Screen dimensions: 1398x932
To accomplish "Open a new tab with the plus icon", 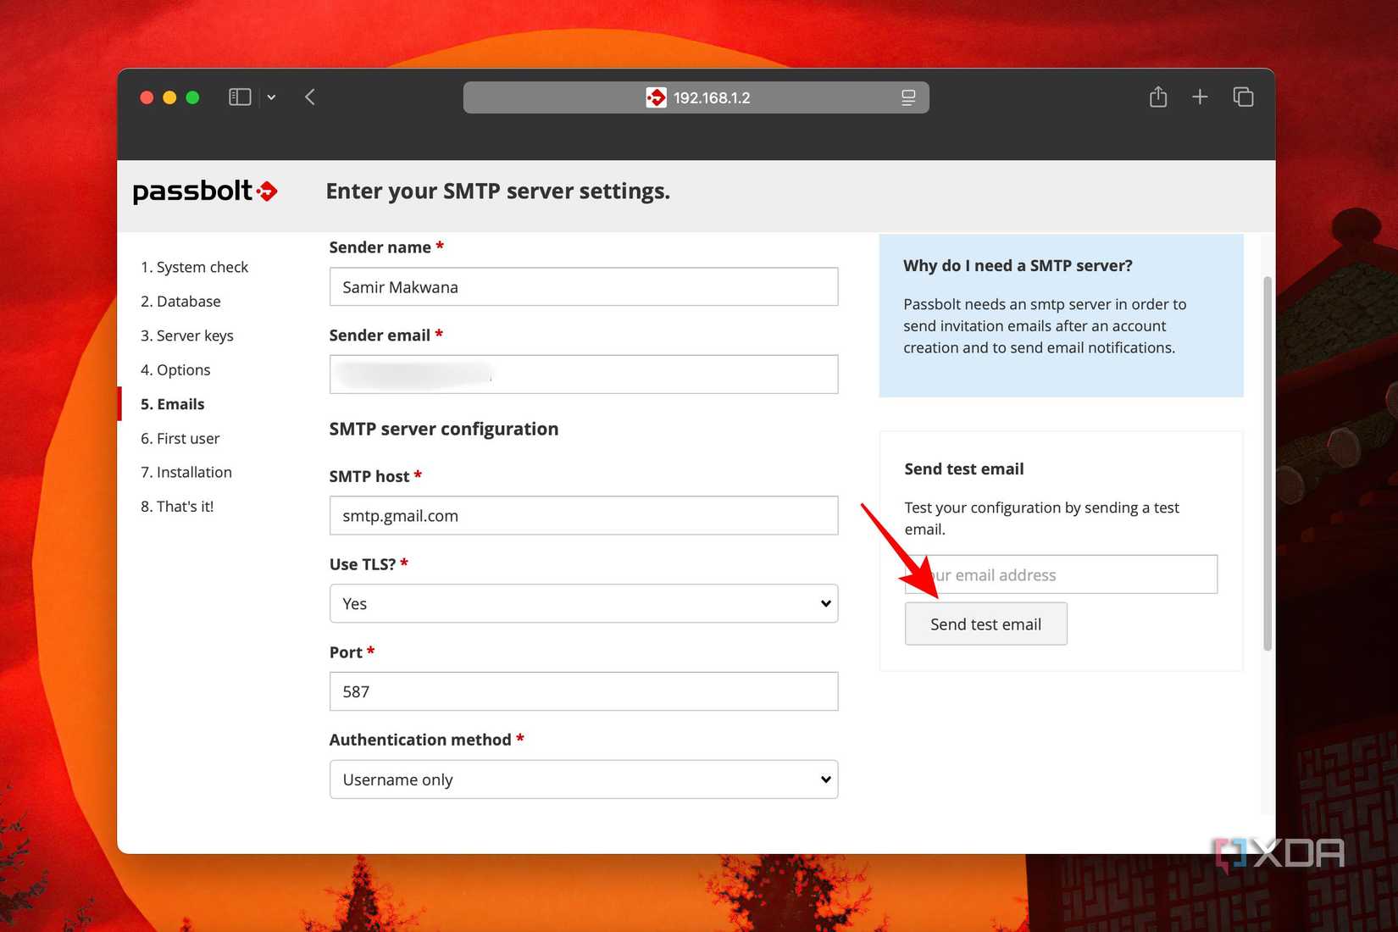I will [x=1200, y=97].
